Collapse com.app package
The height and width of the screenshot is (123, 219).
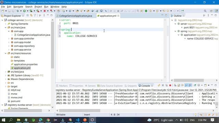pyautogui.click(x=9, y=31)
